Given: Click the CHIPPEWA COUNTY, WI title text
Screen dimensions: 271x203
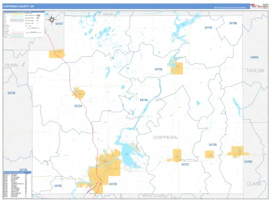Looking at the screenshot, I should tap(19, 6).
